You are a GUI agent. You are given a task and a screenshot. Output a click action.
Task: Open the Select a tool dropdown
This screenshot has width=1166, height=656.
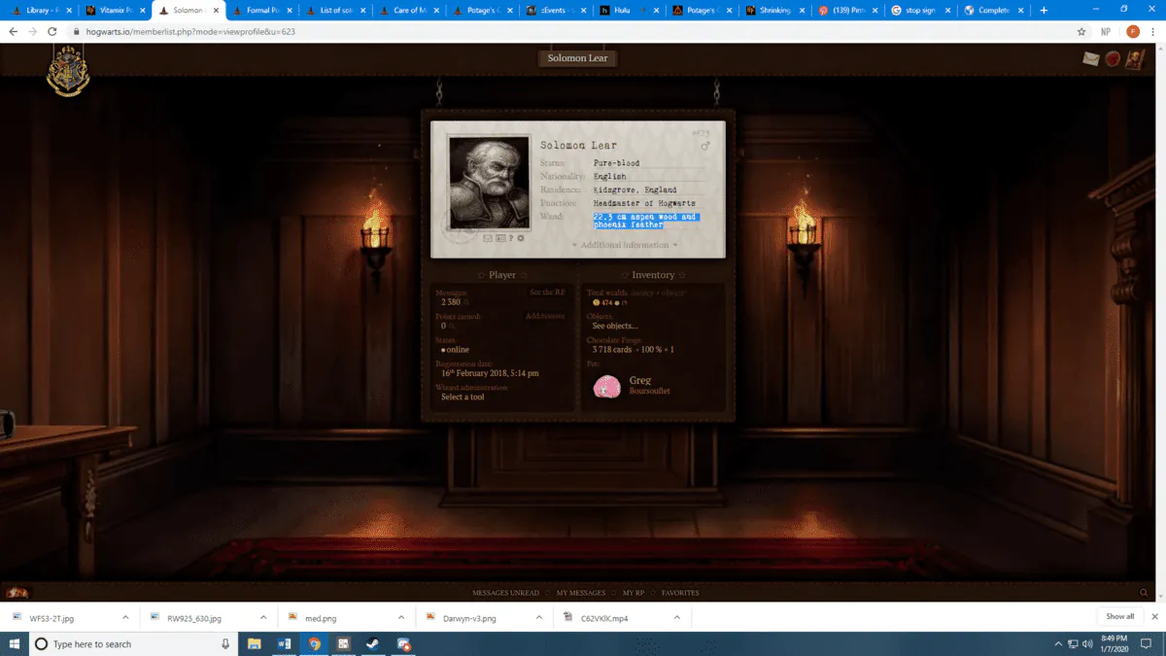click(463, 397)
